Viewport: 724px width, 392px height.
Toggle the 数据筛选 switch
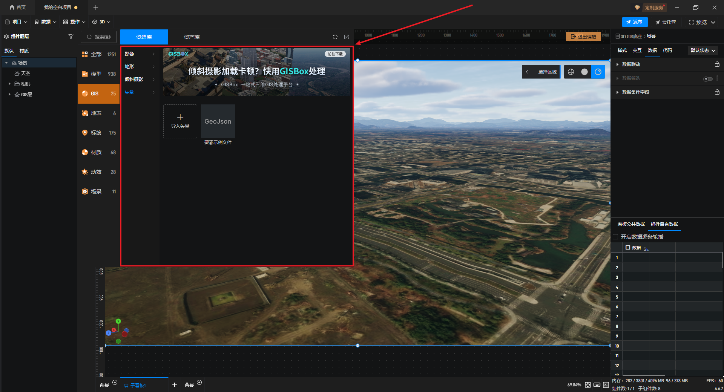[708, 79]
